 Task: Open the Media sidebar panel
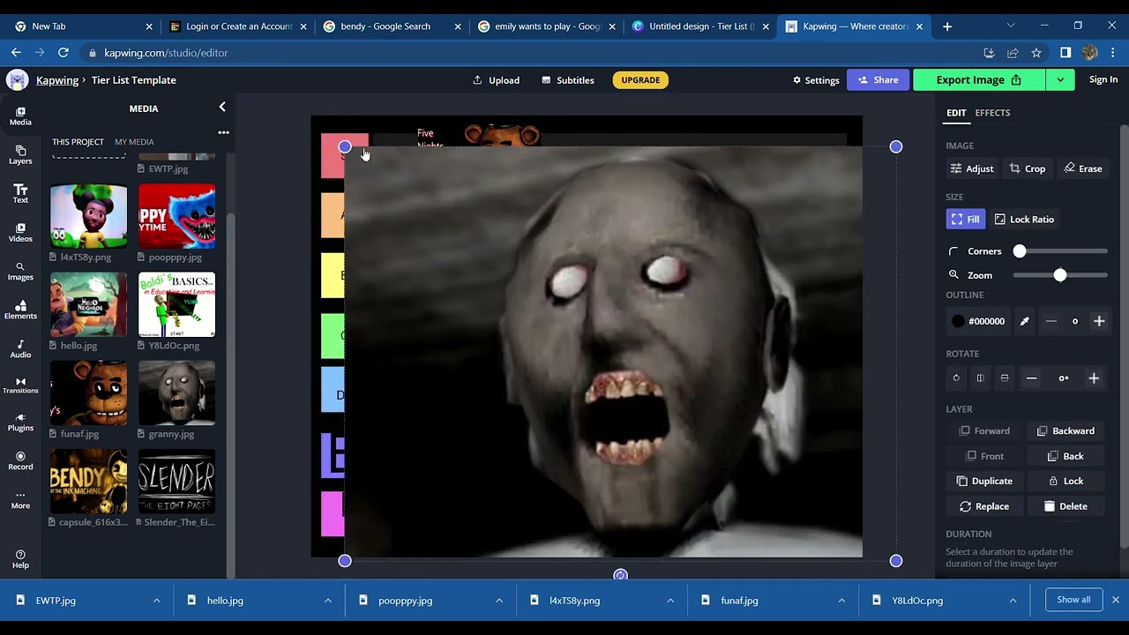pos(20,116)
